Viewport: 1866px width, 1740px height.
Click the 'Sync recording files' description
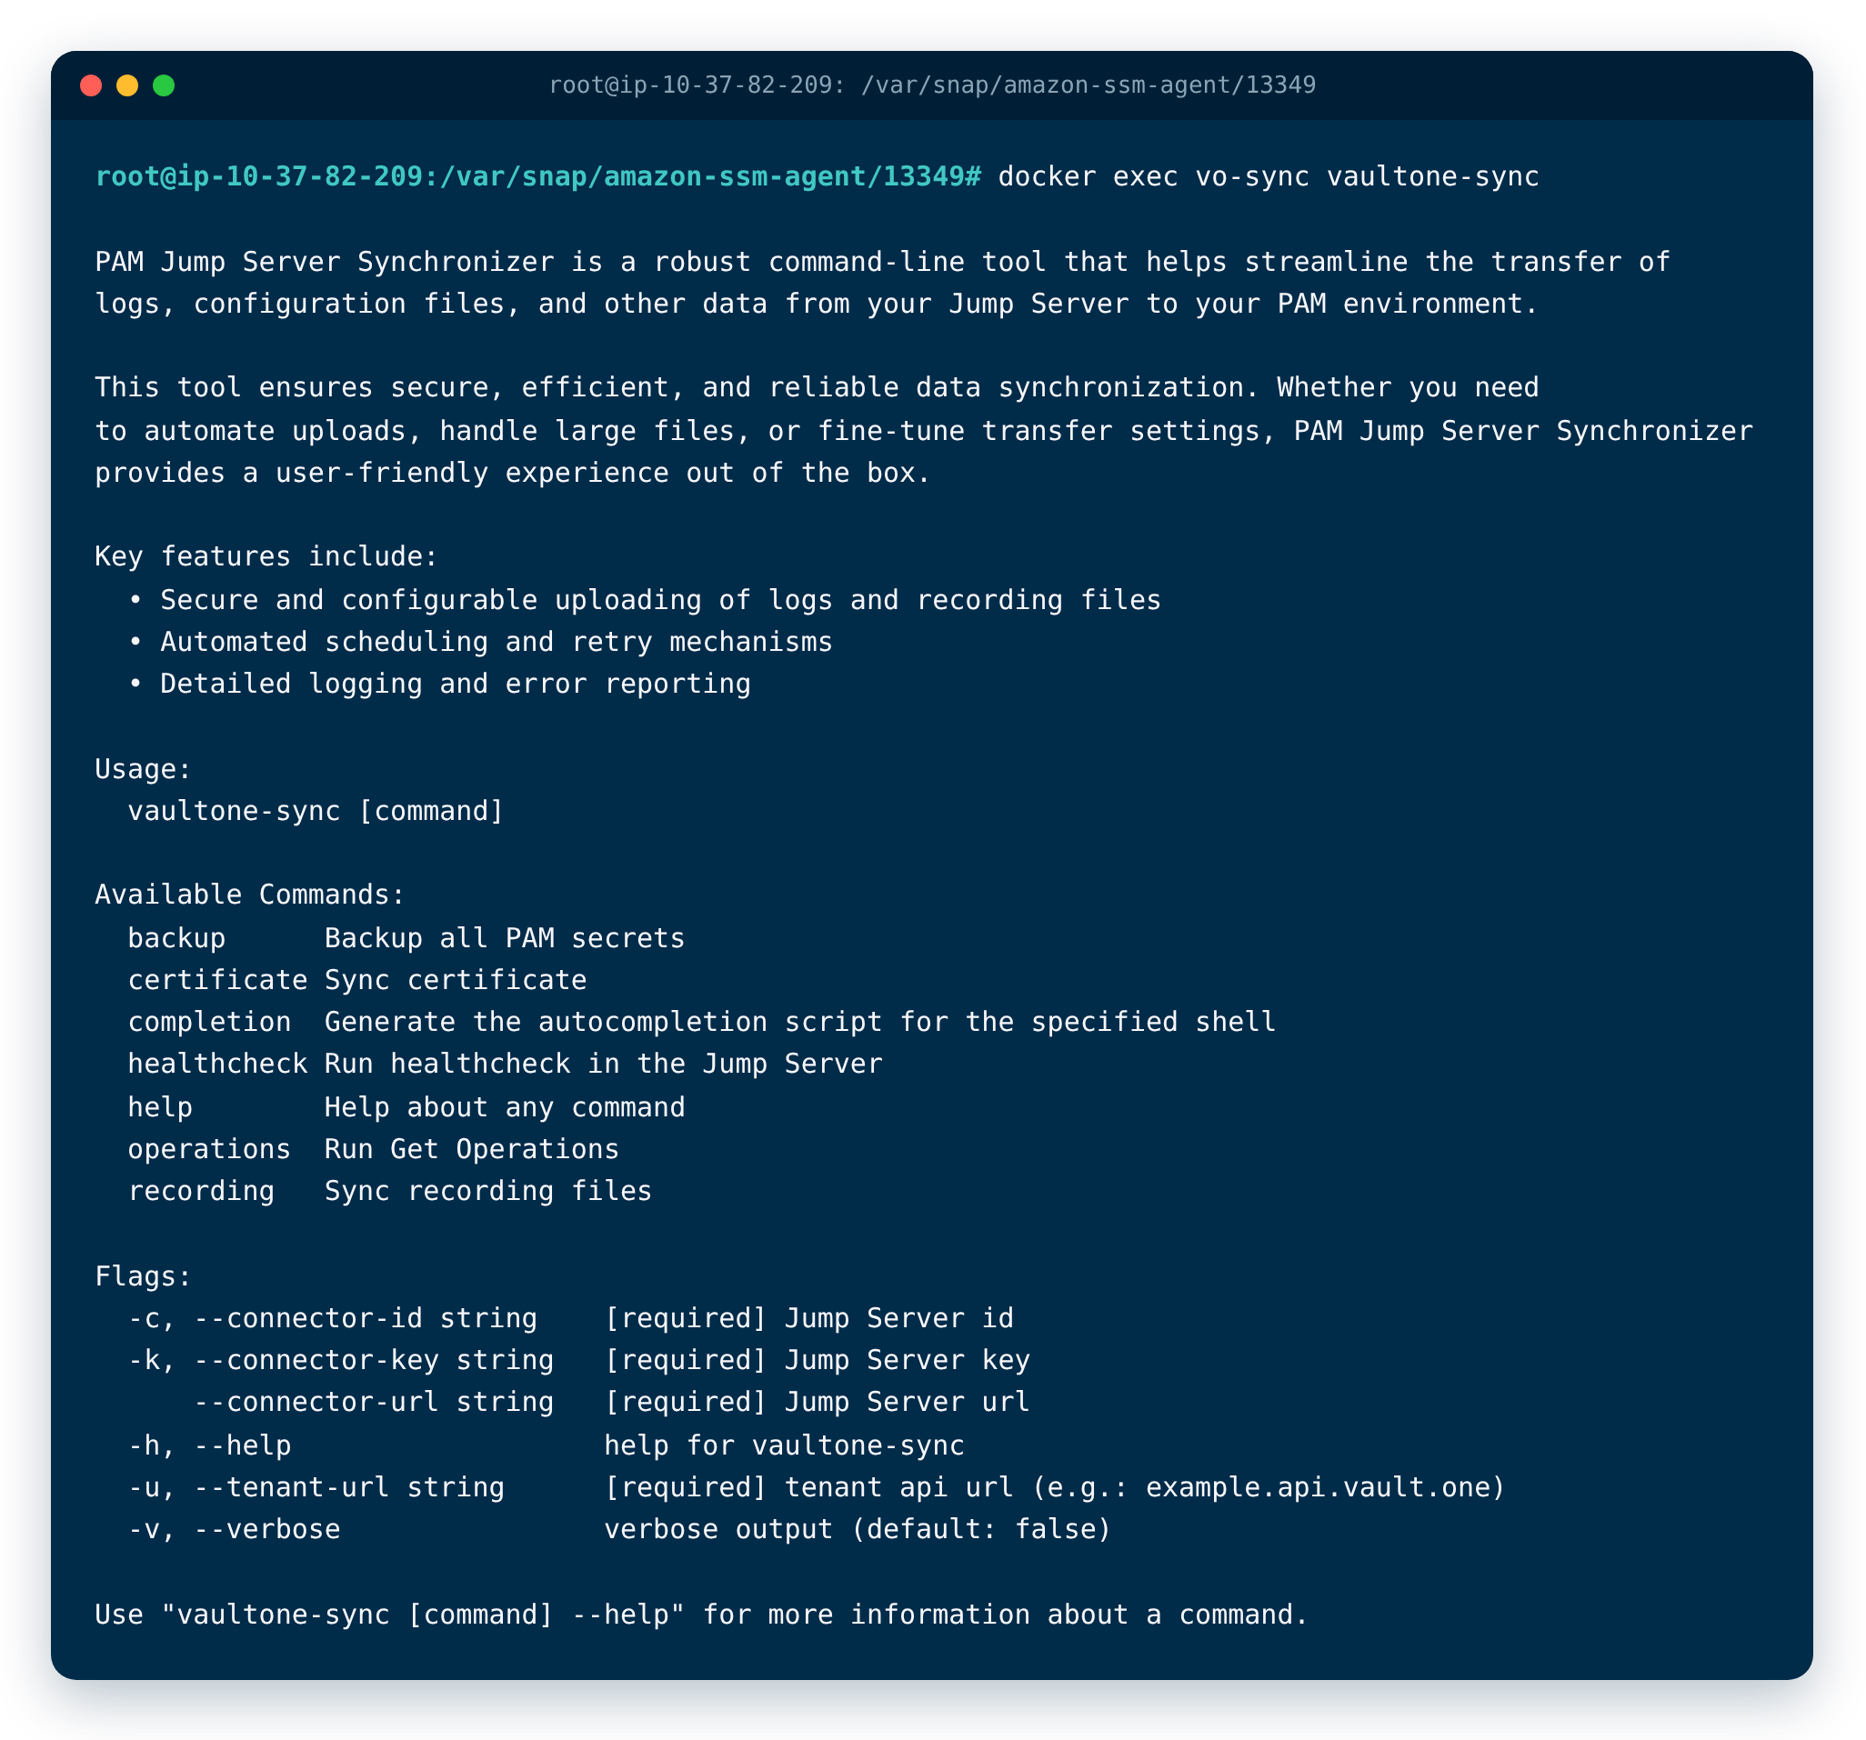point(488,1191)
